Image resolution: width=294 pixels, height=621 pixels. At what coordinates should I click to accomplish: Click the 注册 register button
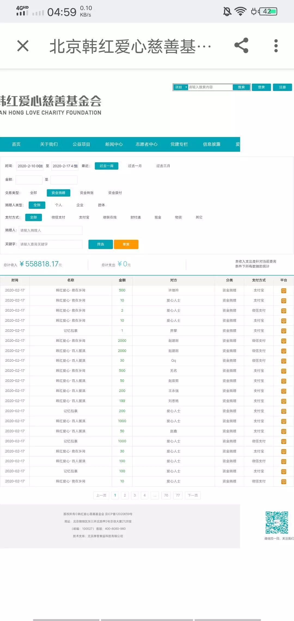coord(282,87)
